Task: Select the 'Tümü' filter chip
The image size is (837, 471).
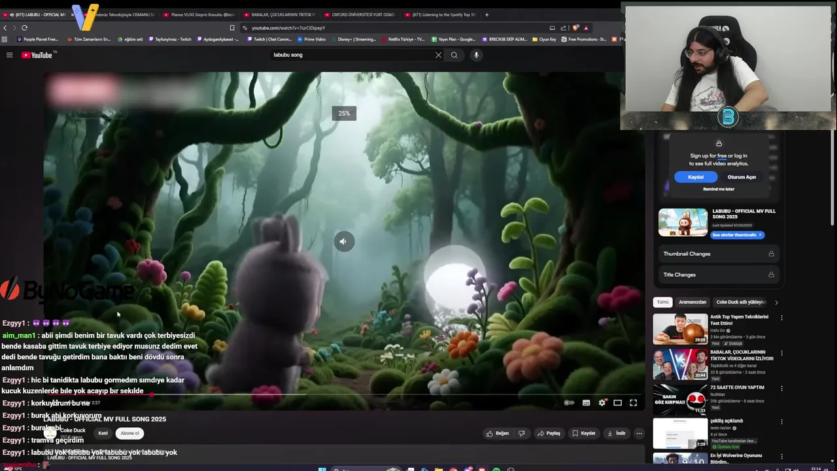Action: click(662, 302)
